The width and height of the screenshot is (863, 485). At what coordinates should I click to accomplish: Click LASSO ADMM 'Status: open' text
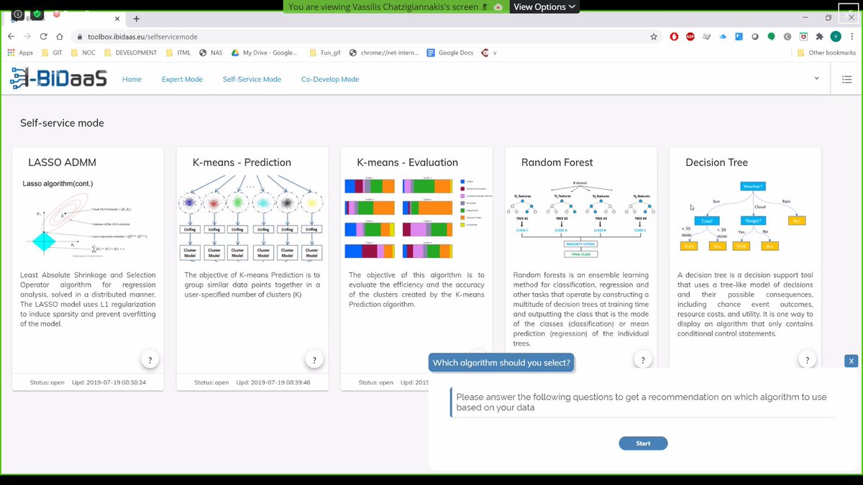pyautogui.click(x=47, y=382)
